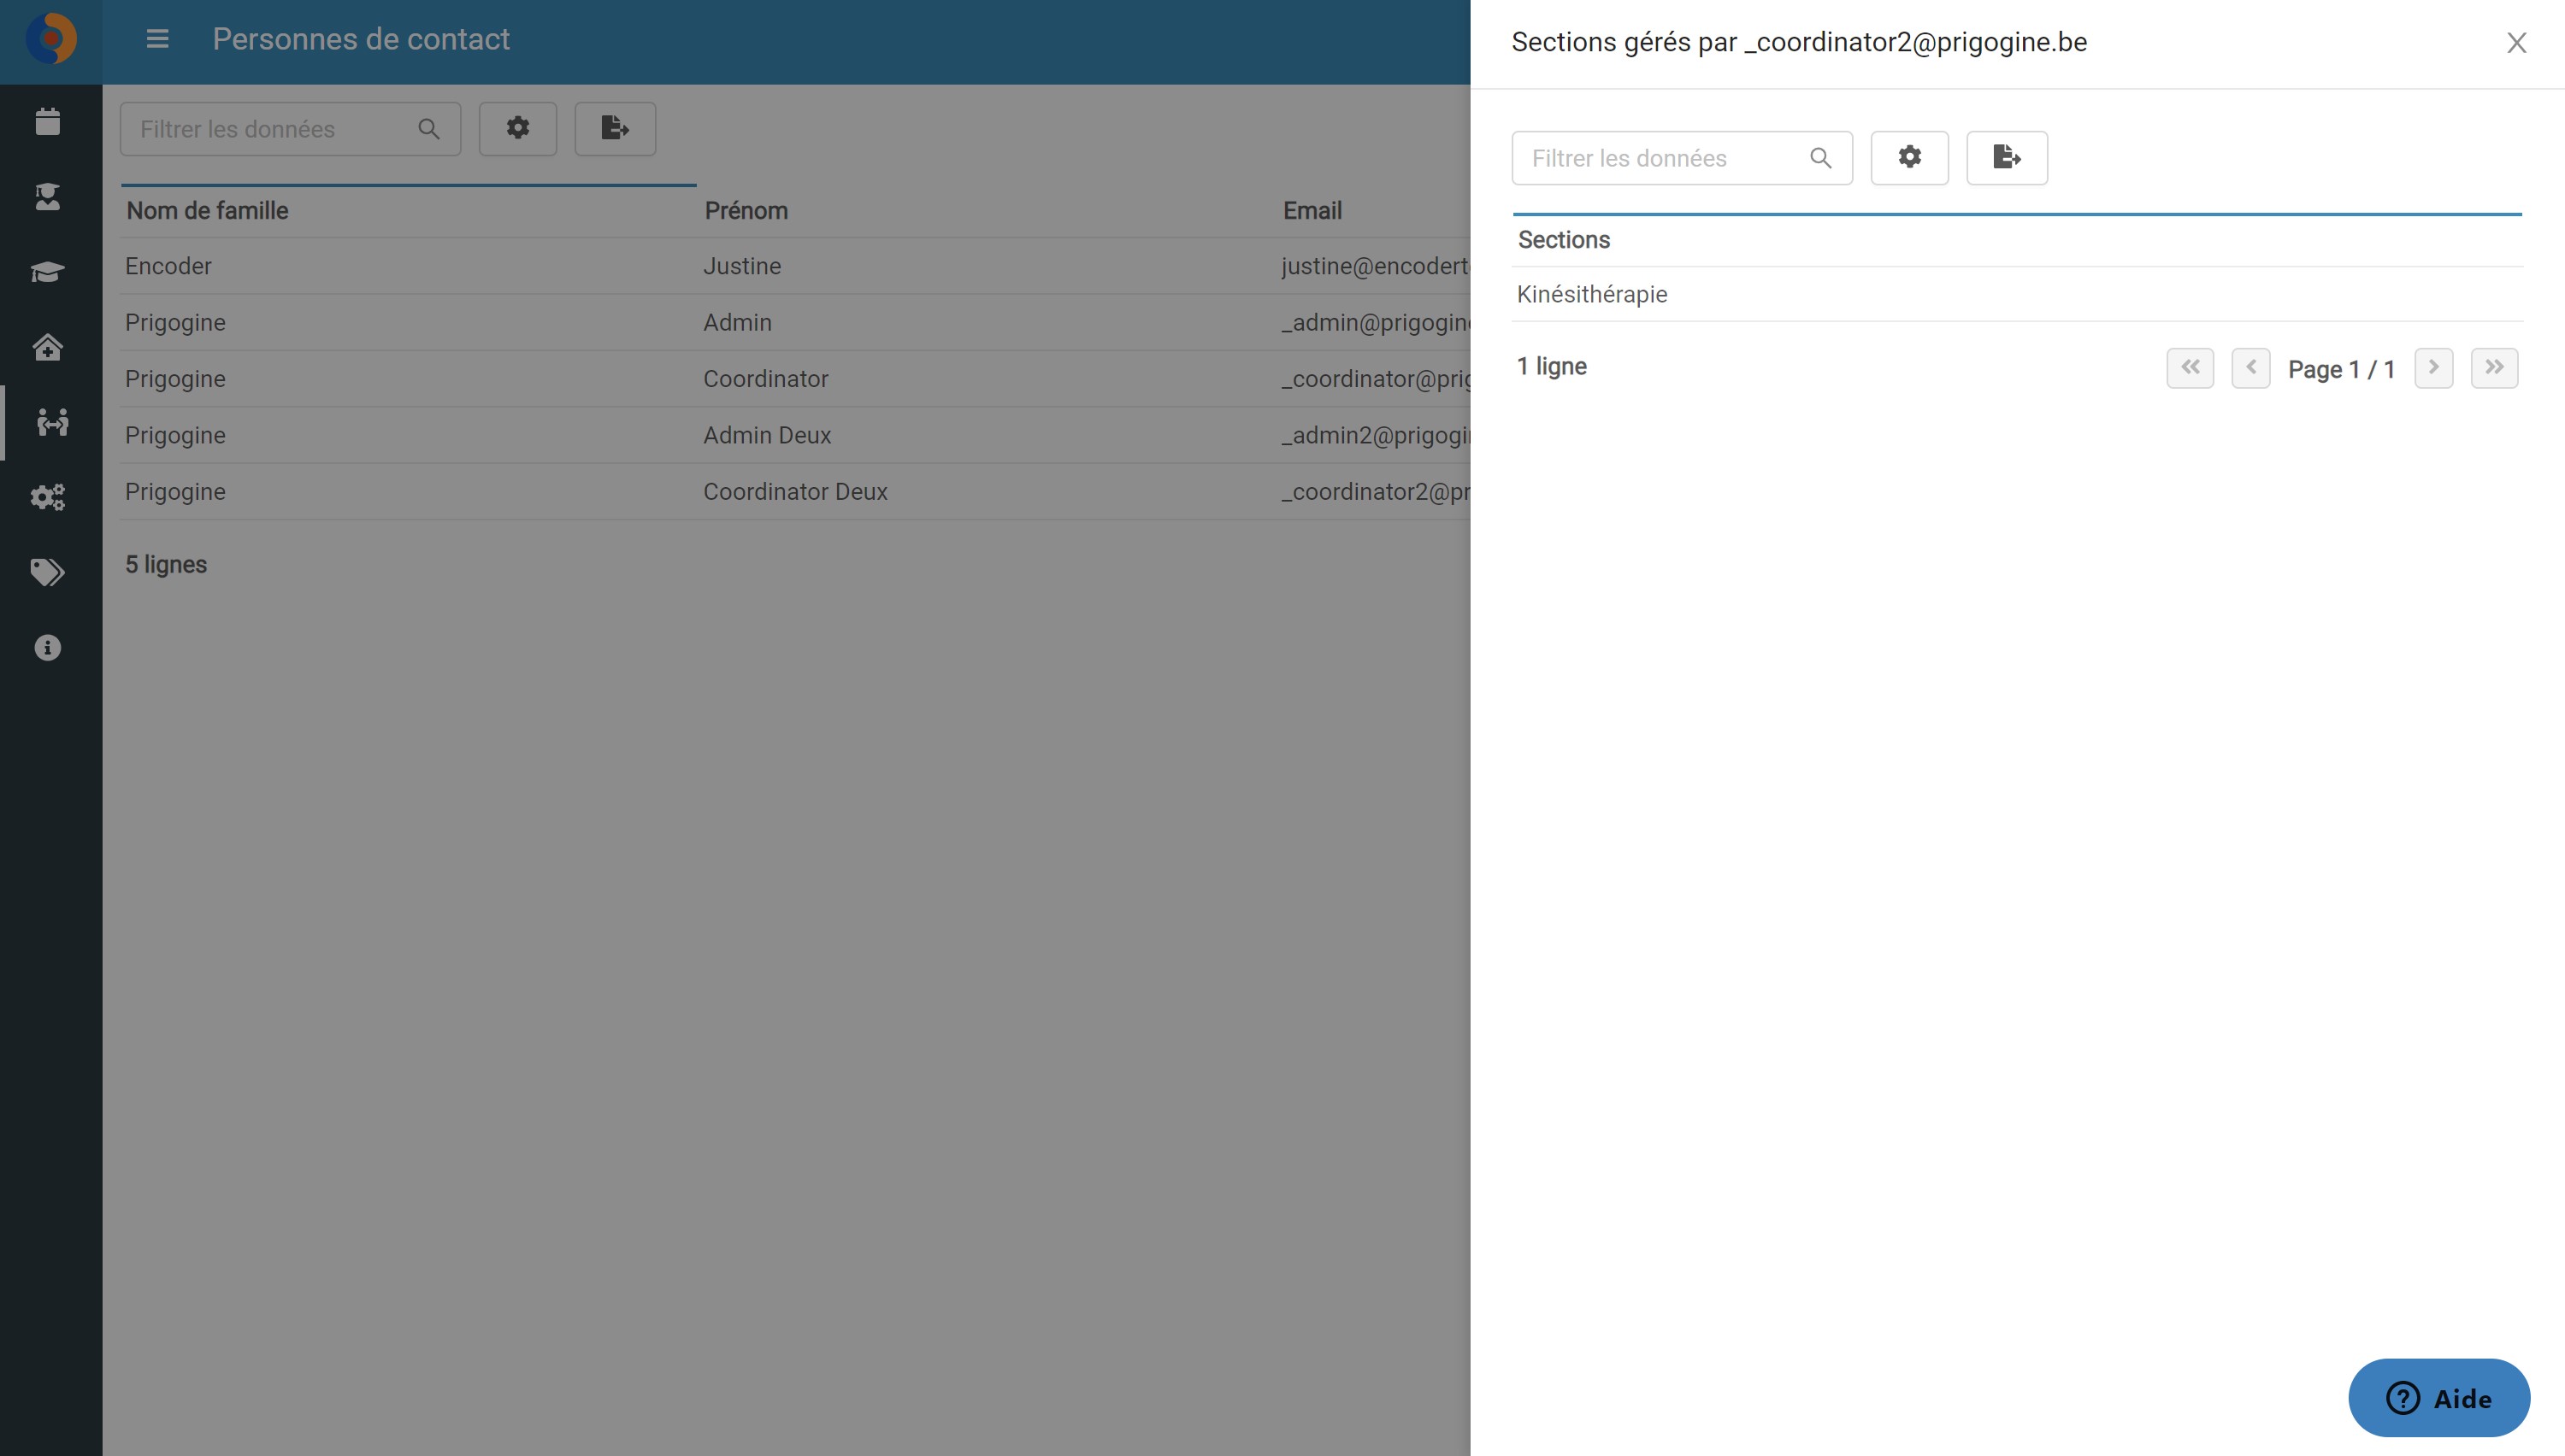The height and width of the screenshot is (1456, 2565).
Task: Go to previous page in panel pagination
Action: (x=2250, y=367)
